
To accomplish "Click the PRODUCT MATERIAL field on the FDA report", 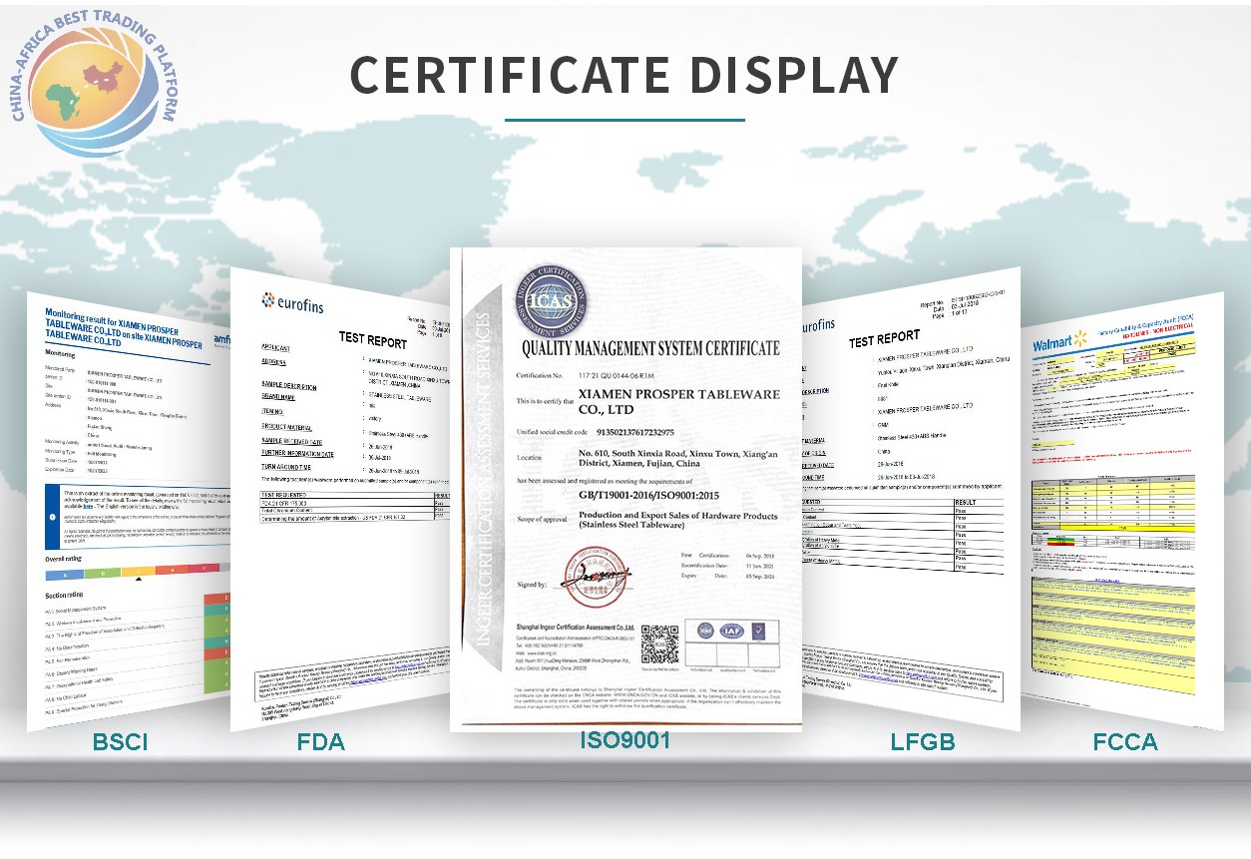I will [x=286, y=428].
